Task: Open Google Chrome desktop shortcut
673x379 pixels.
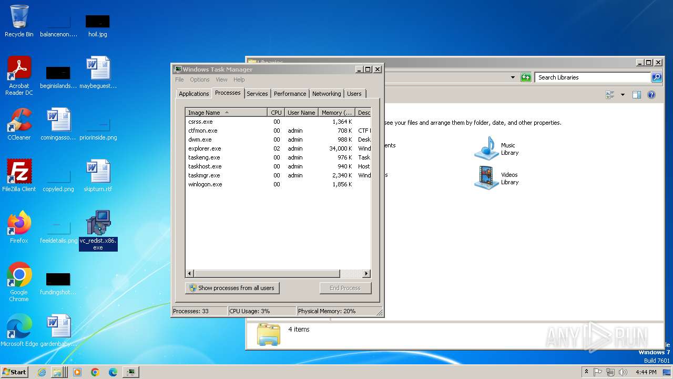Action: (x=19, y=282)
